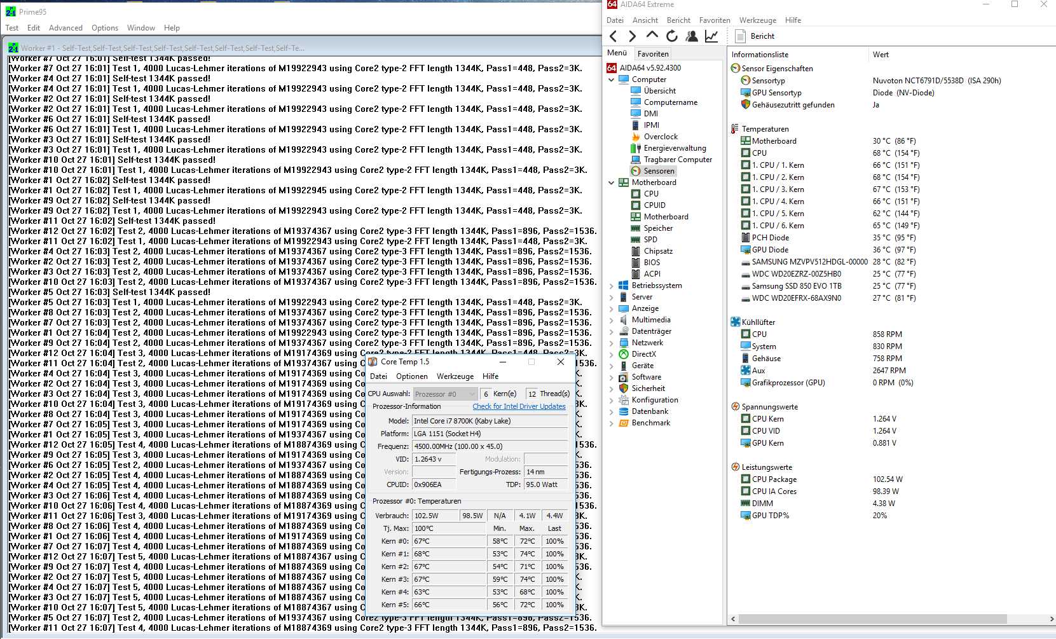This screenshot has height=639, width=1056.
Task: Click the Informationsliste column header
Action: 760,55
